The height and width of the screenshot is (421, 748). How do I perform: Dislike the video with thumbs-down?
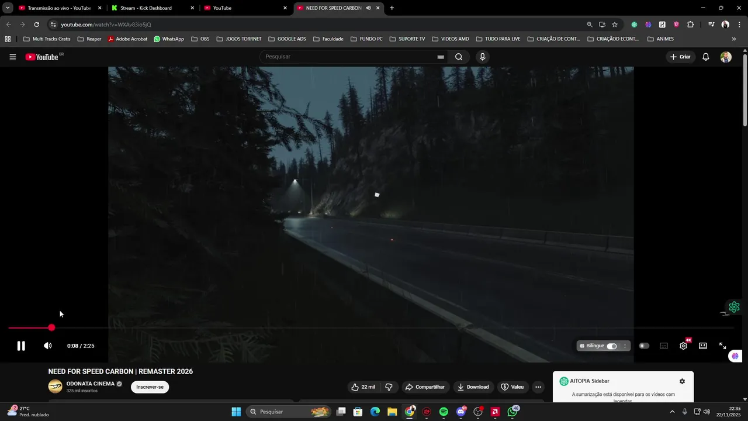click(x=389, y=387)
